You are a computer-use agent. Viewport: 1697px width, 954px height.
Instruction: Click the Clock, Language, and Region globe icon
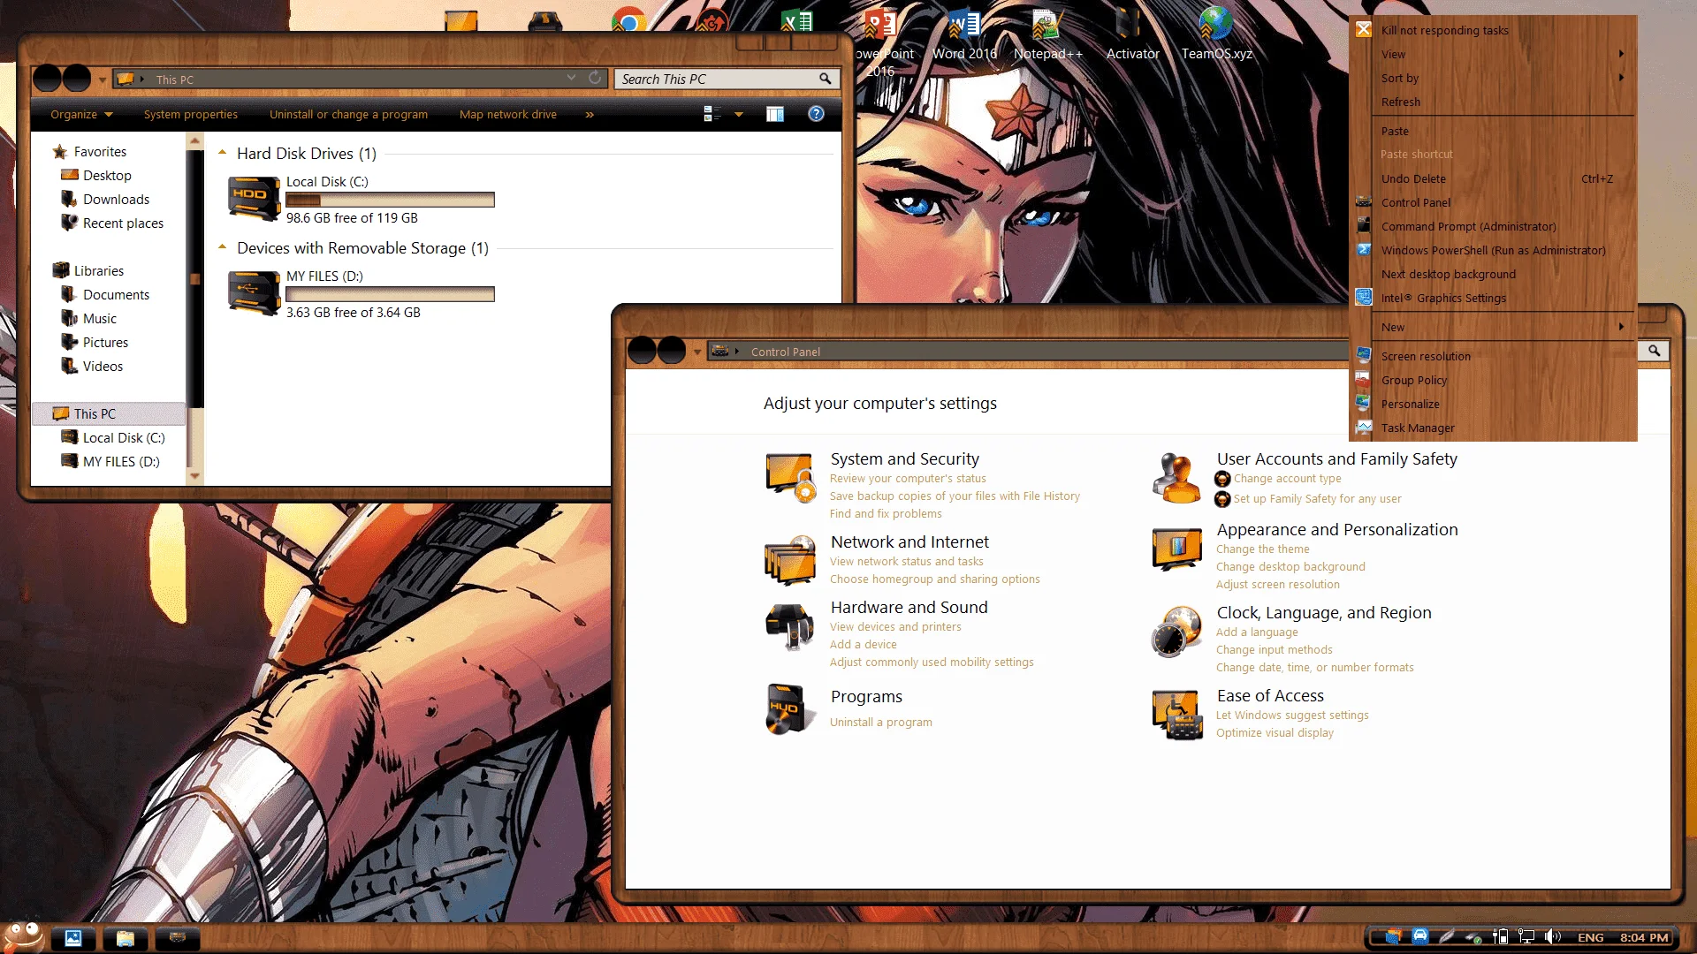click(1177, 632)
